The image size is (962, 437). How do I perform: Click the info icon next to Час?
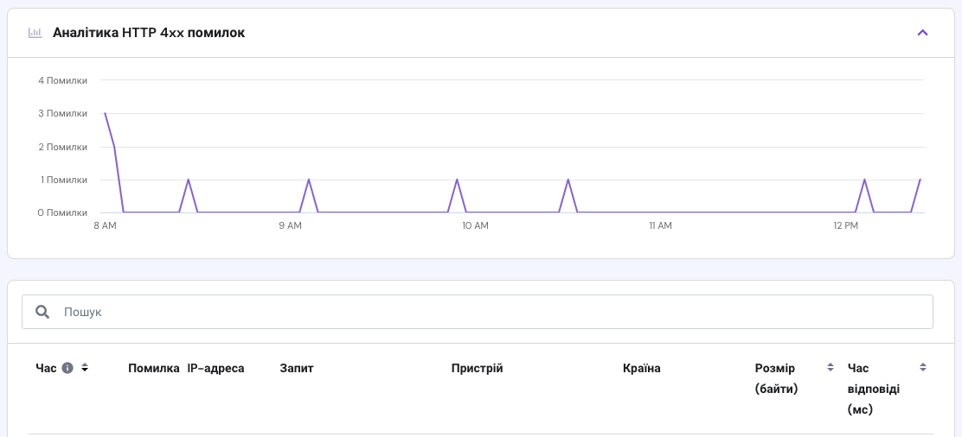(x=67, y=368)
